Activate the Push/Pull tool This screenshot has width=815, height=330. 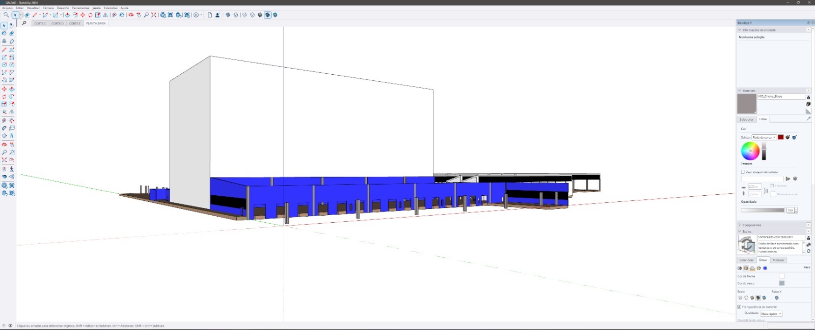click(x=67, y=15)
